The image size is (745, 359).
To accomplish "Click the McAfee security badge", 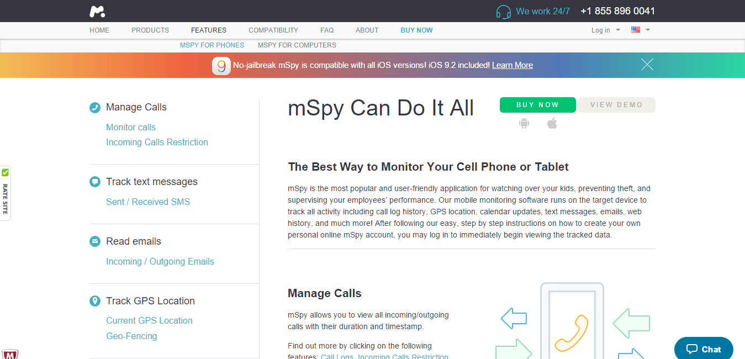I will [9, 354].
